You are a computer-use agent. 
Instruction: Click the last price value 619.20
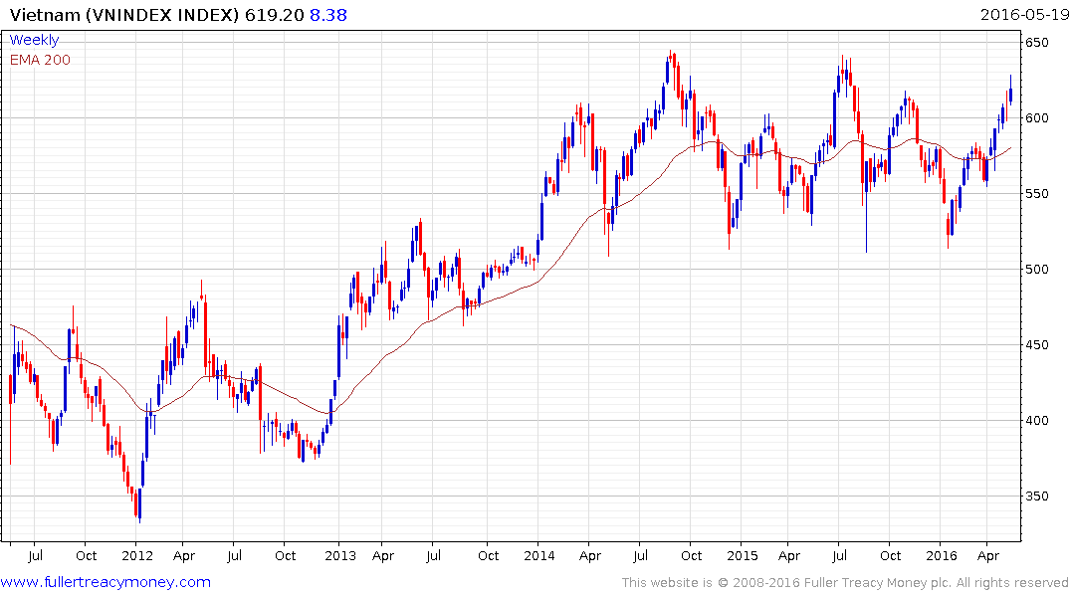click(x=275, y=15)
